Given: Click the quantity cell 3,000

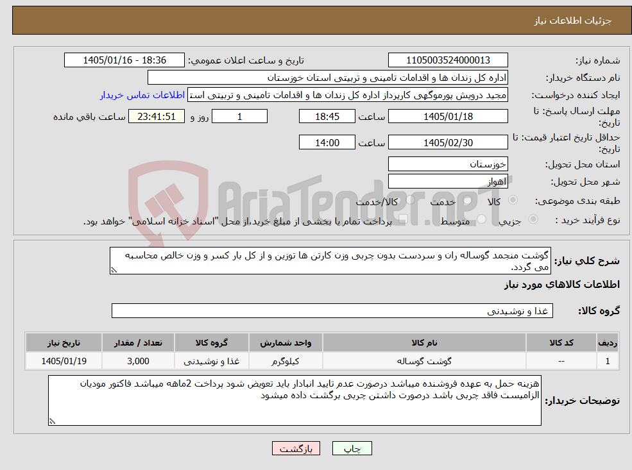Looking at the screenshot, I should pyautogui.click(x=138, y=361).
